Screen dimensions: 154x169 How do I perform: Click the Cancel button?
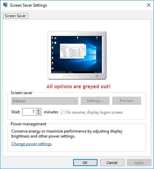click(x=112, y=163)
